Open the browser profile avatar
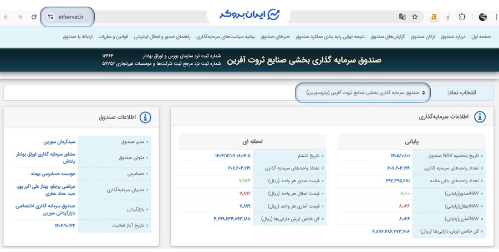This screenshot has height=252, width=499. [483, 17]
